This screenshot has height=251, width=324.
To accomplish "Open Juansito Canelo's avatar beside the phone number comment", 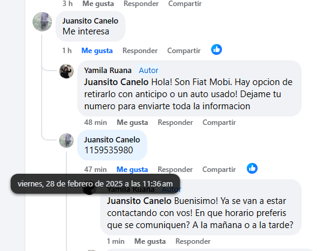I will pyautogui.click(x=66, y=141).
